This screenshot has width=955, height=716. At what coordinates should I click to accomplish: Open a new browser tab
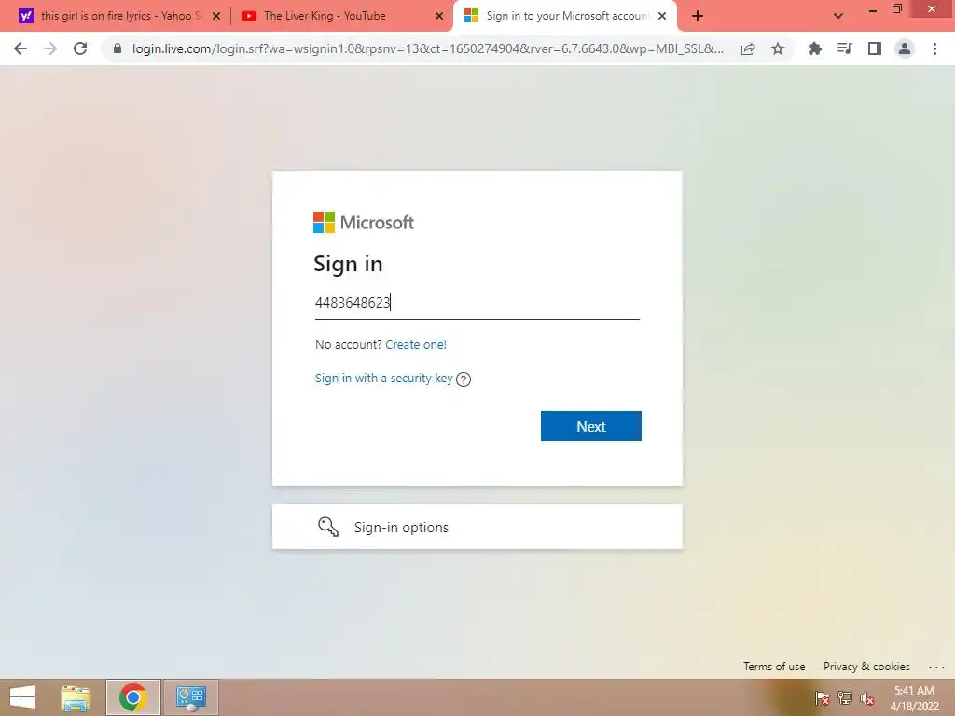click(x=698, y=16)
